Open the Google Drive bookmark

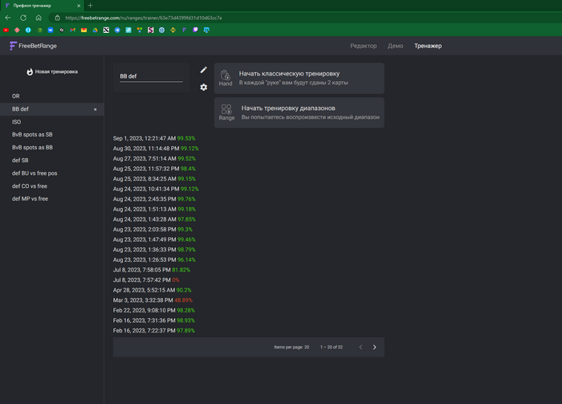coord(95,30)
